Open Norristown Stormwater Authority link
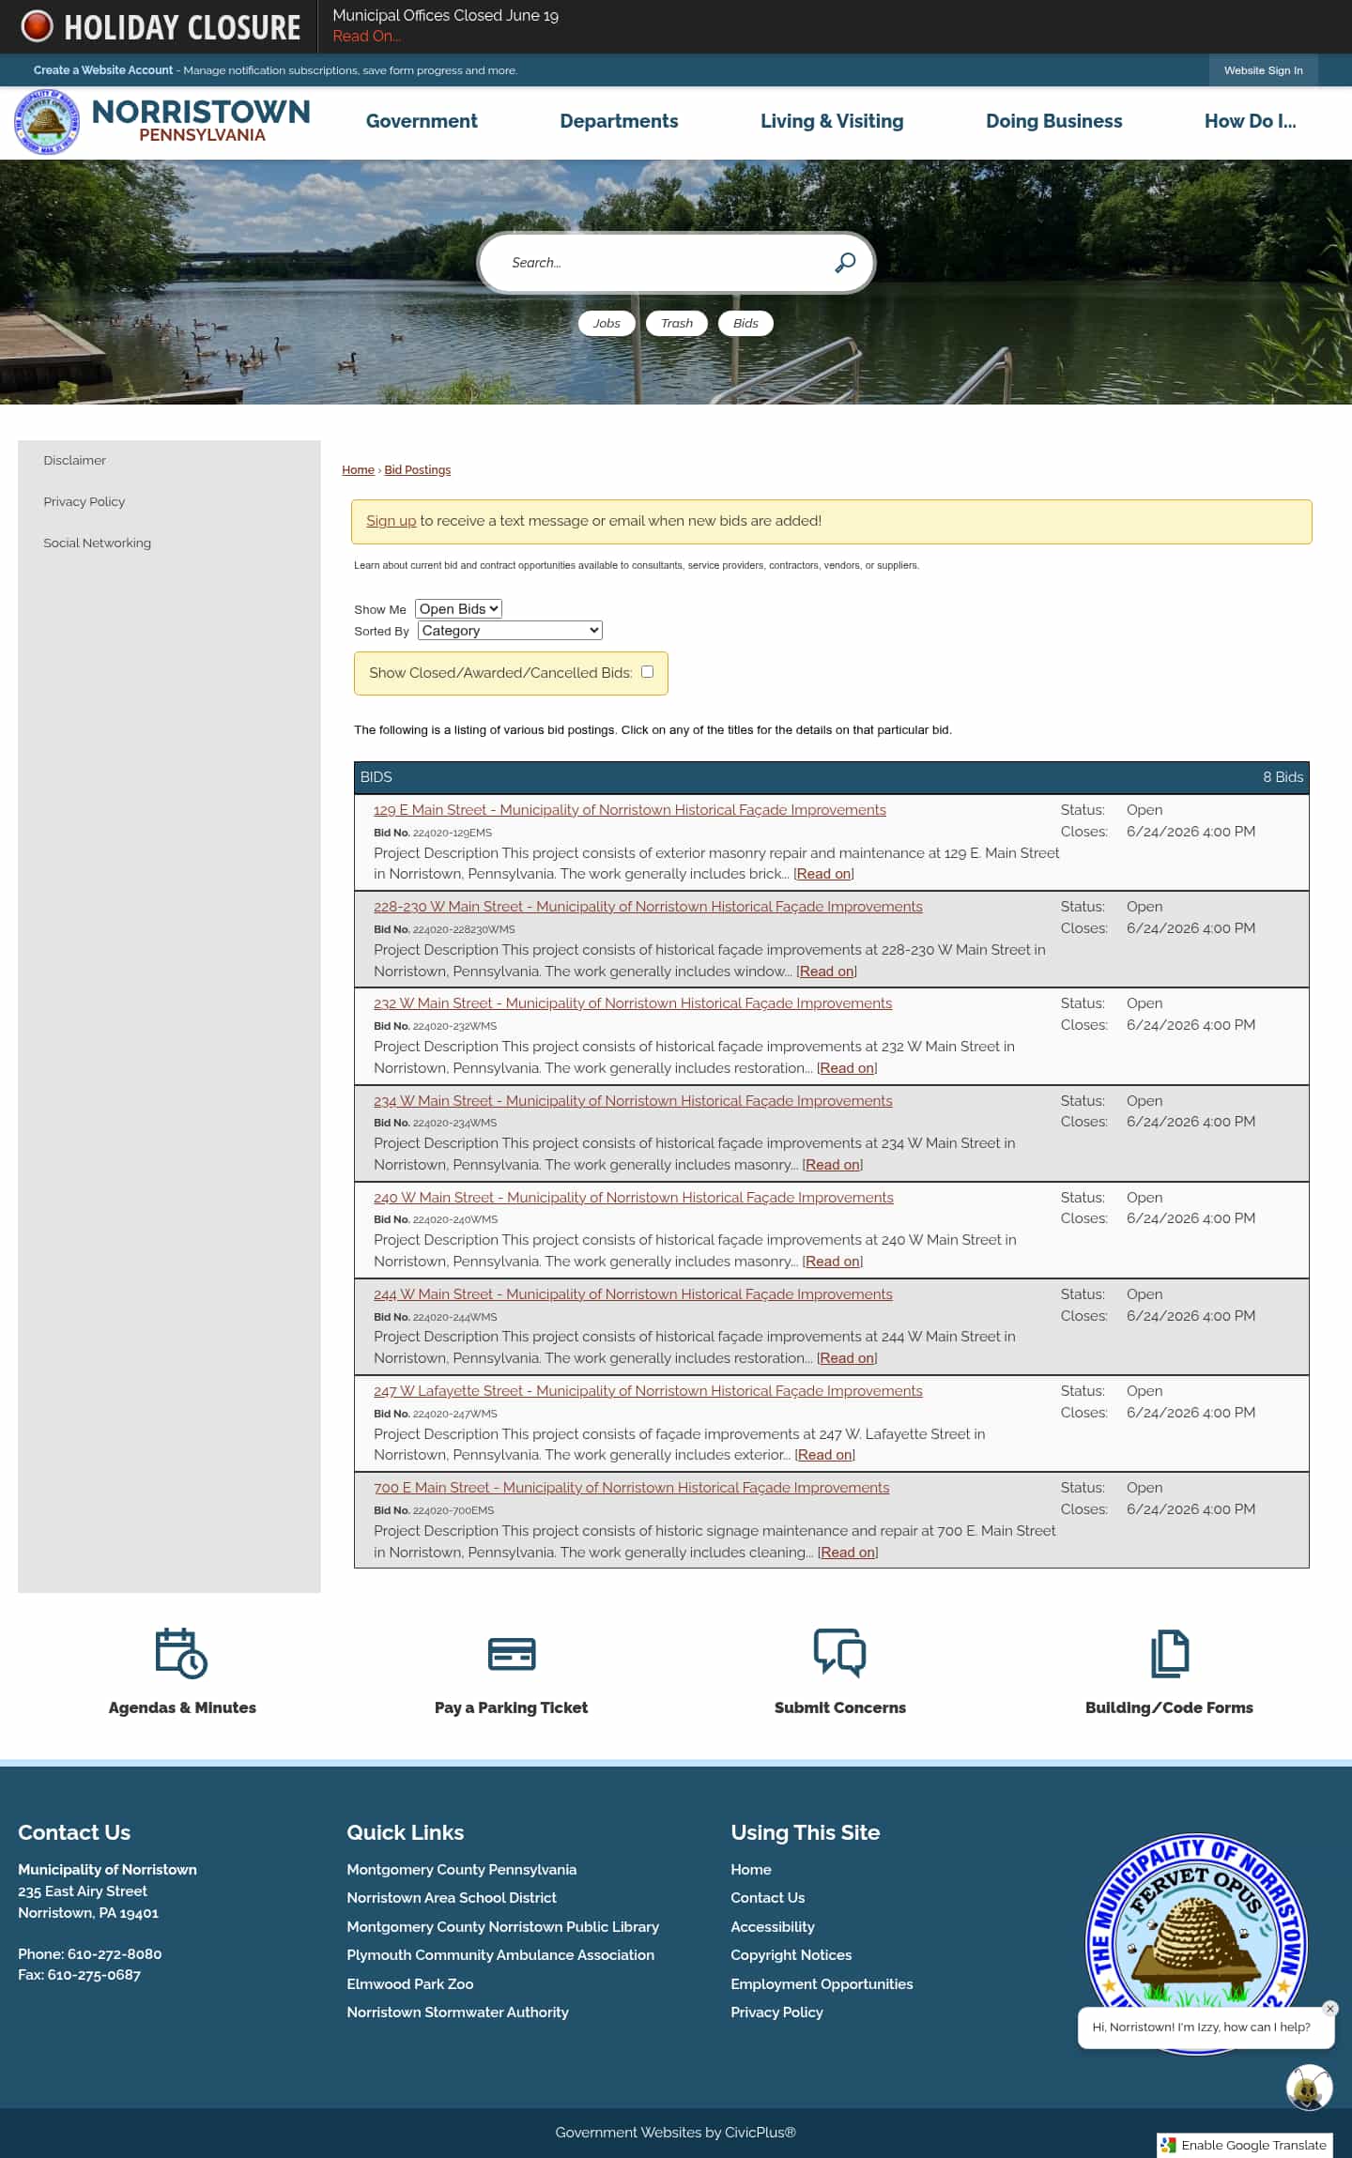This screenshot has height=2158, width=1352. click(x=457, y=2012)
